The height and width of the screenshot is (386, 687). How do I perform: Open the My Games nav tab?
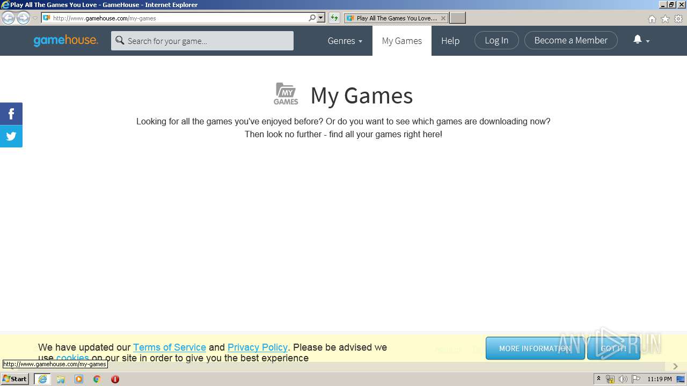tap(402, 41)
